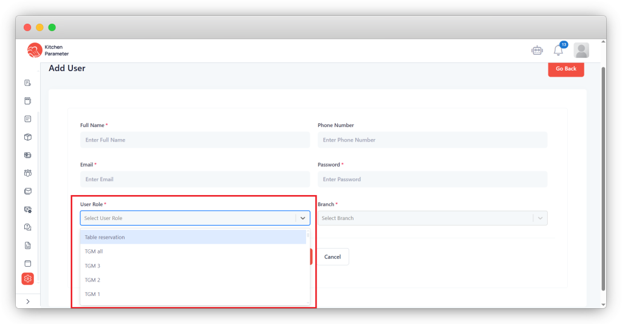Click the user profile avatar
Screen dimensions: 622x324
[x=581, y=50]
